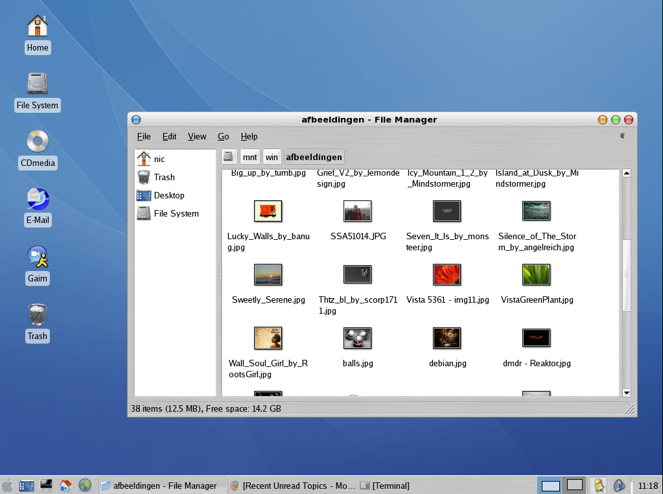Click Big_up_by_tumb.jpg file name

[x=268, y=173]
